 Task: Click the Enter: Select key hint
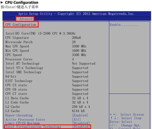click(121, 122)
